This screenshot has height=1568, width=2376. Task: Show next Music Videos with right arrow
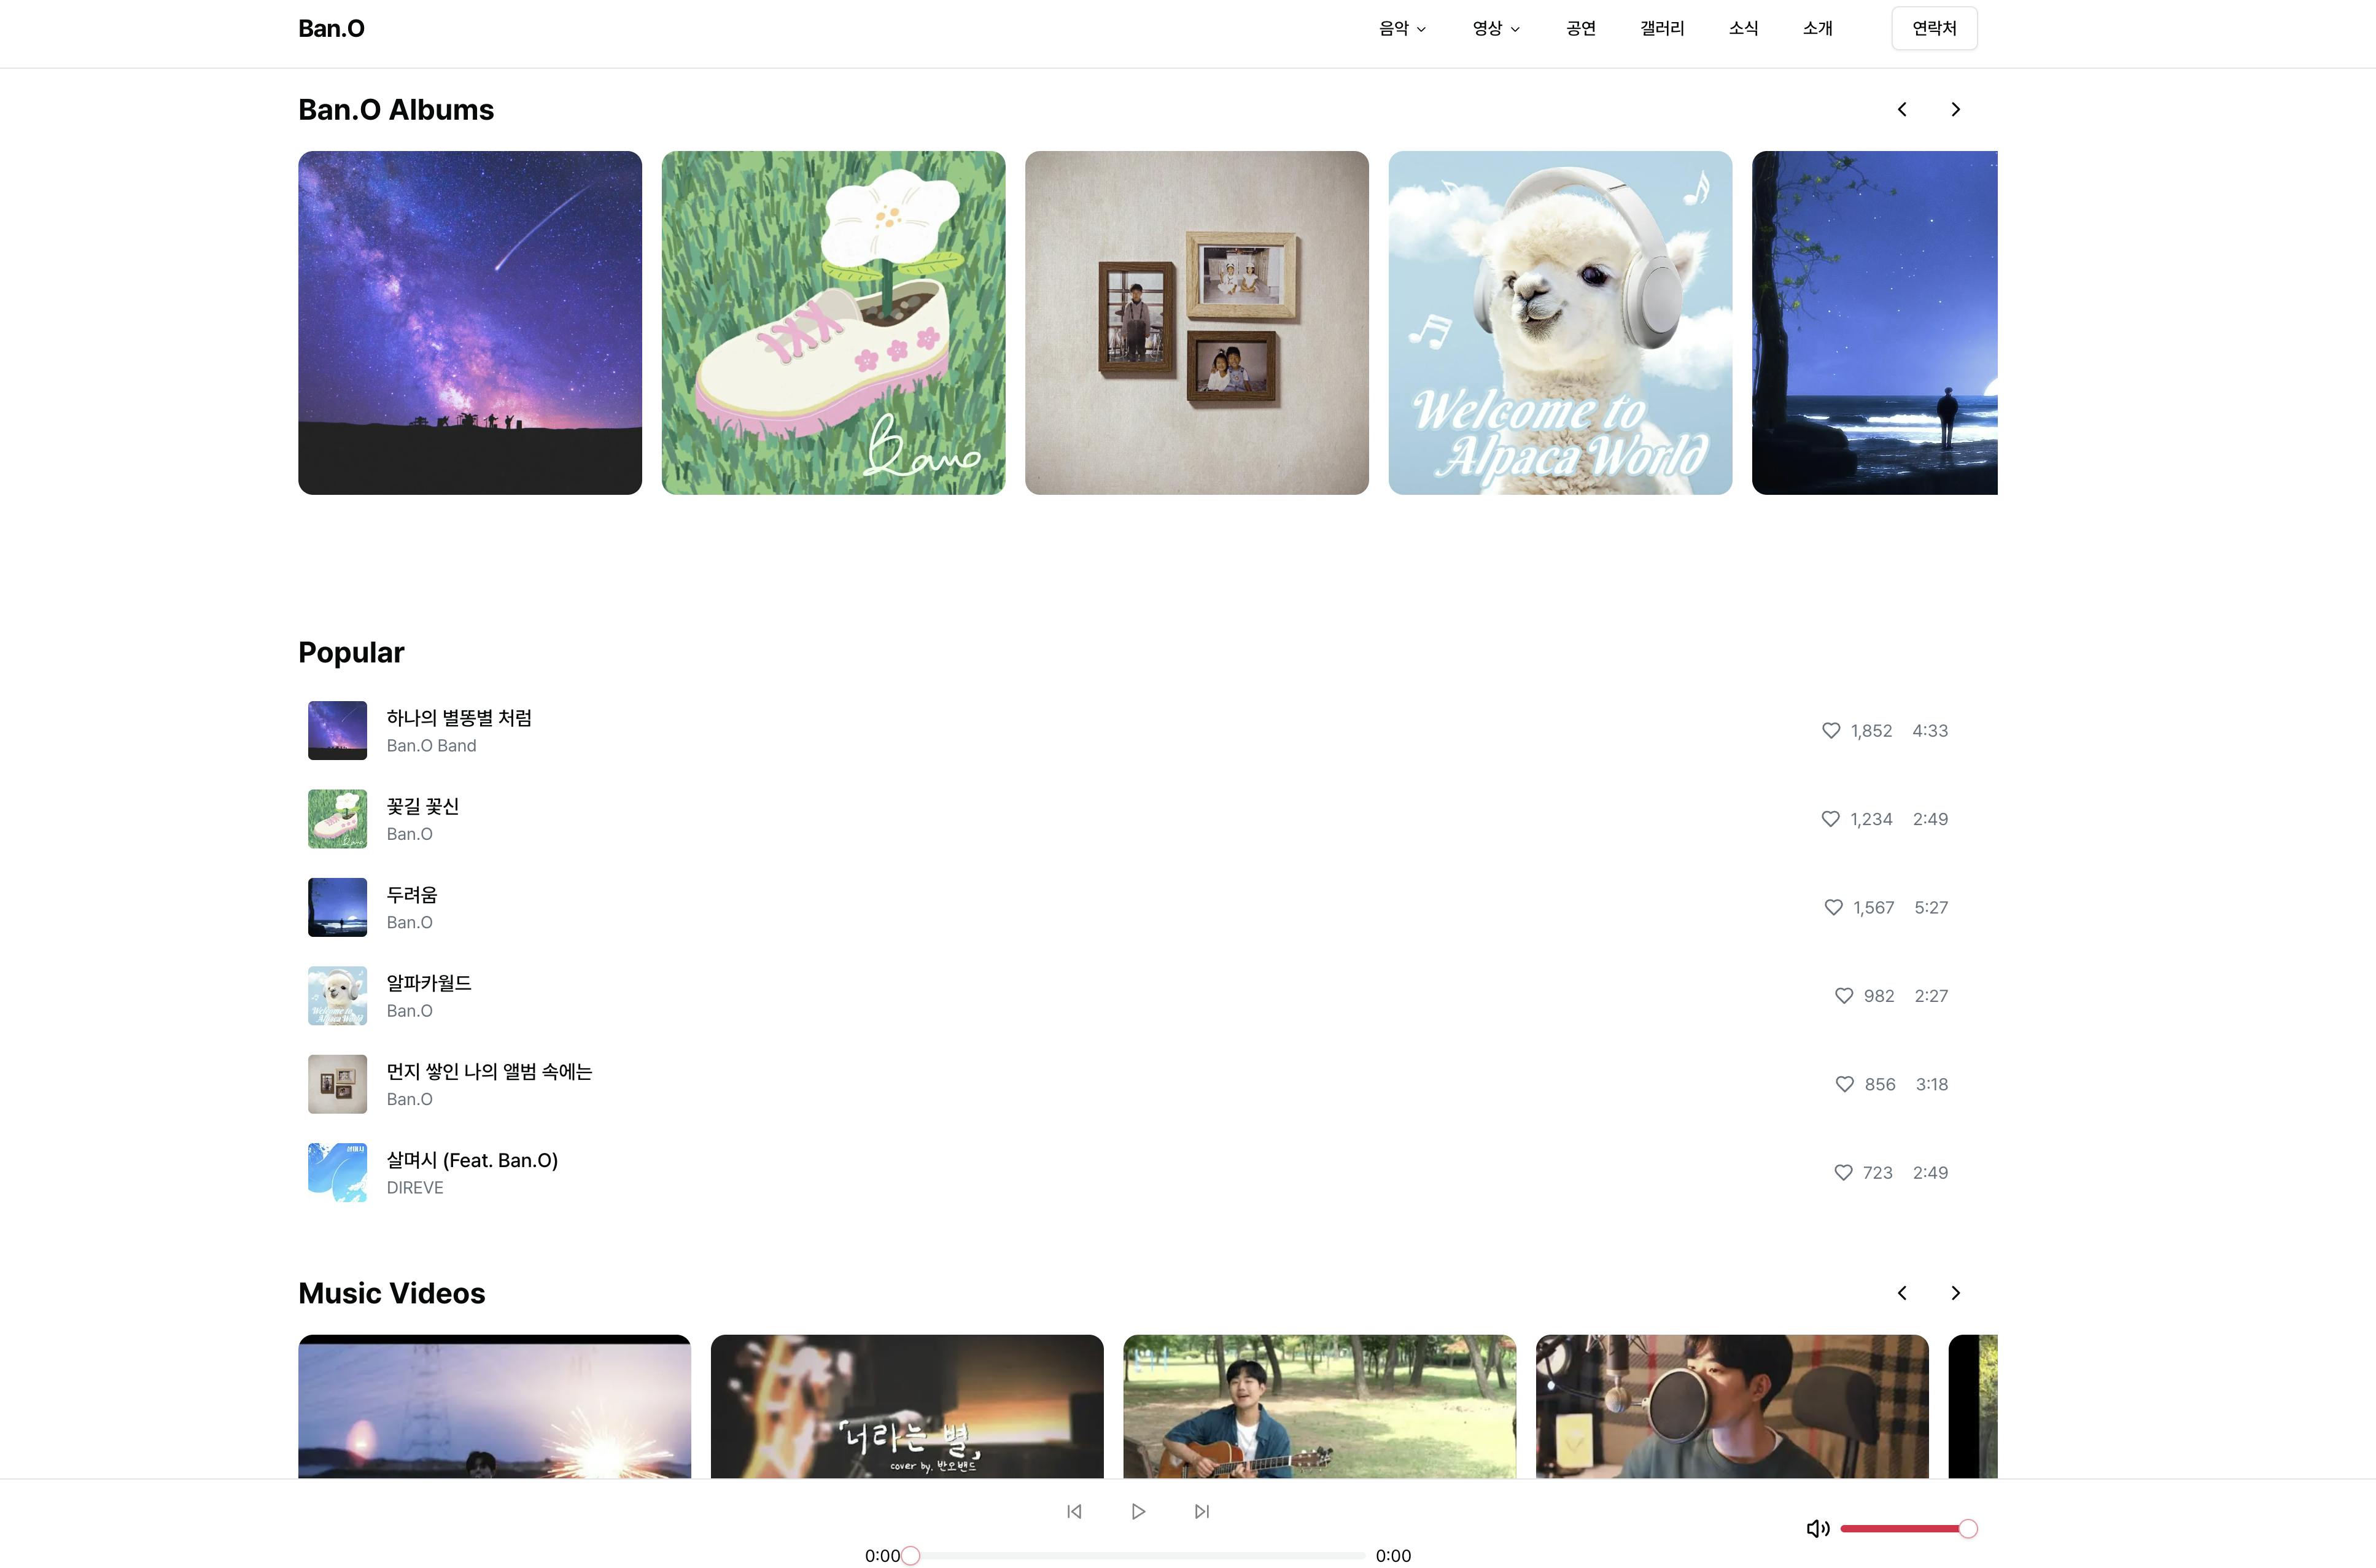point(1955,1293)
